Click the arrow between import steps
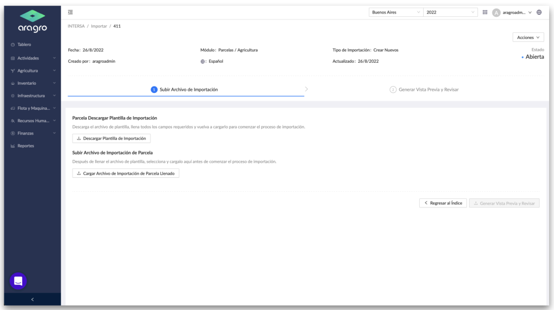 [x=306, y=89]
